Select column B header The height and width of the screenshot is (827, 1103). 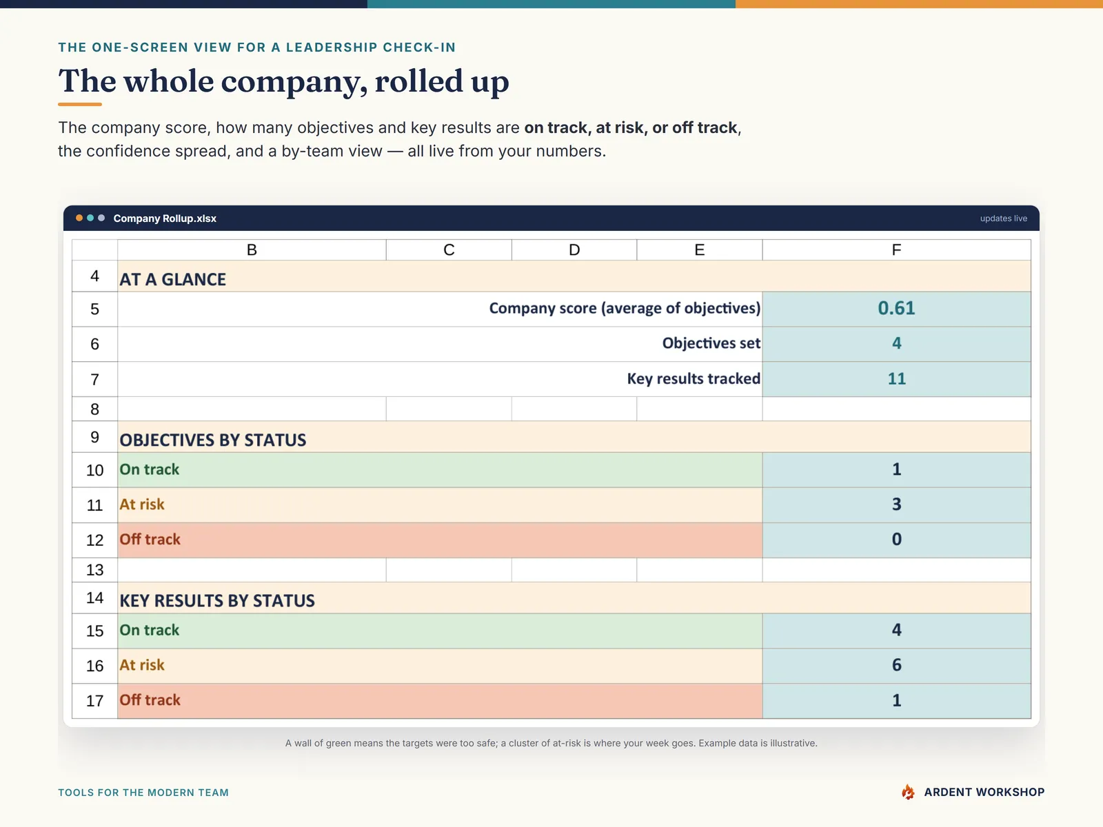(x=252, y=249)
